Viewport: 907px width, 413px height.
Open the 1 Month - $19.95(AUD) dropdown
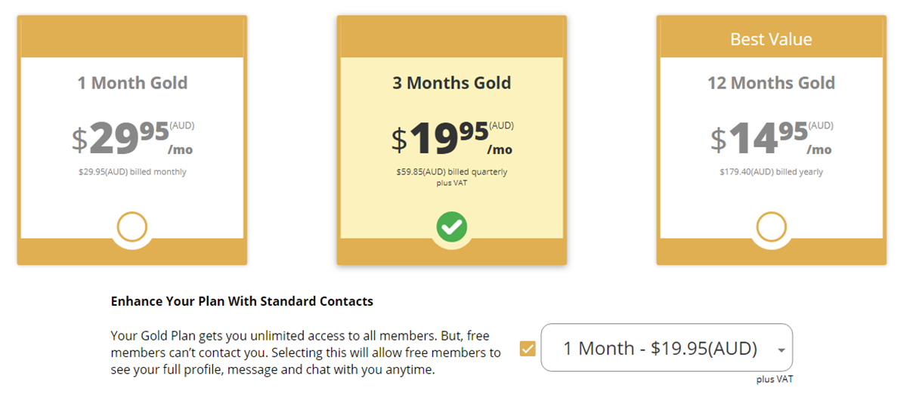(659, 348)
